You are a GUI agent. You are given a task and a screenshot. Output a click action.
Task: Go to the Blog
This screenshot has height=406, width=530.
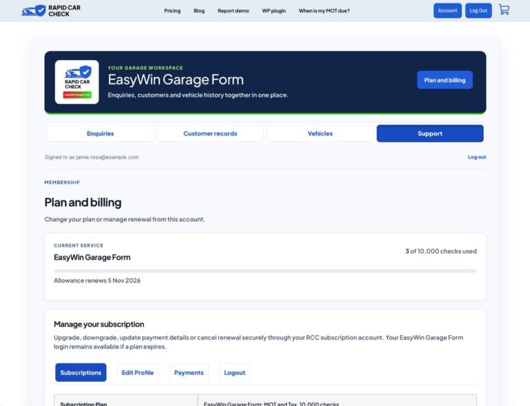coord(199,11)
